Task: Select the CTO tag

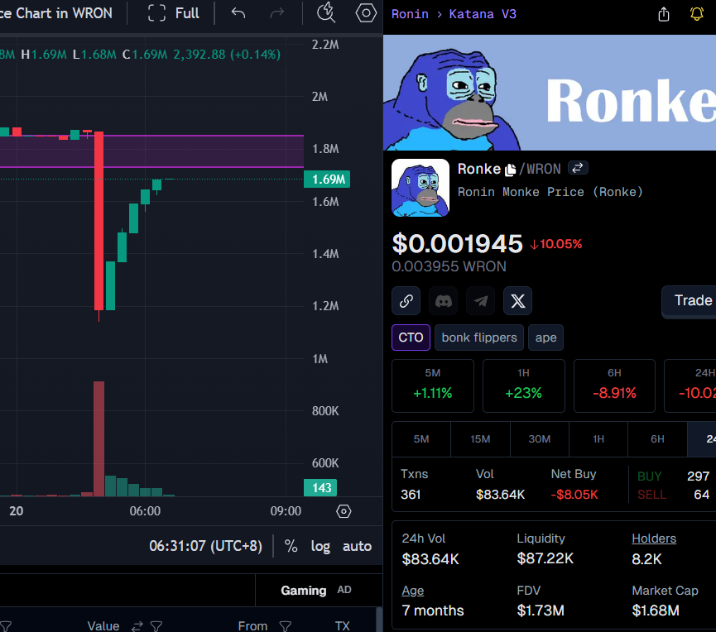Action: 411,338
